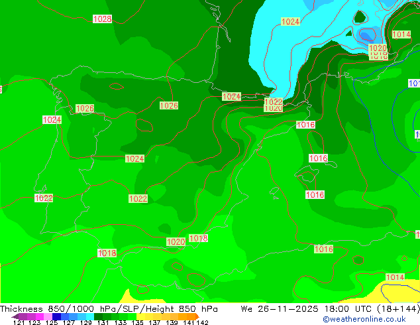The image size is (420, 325).
Task: Click the 1024 label over the cyan area
Action: 290,21
